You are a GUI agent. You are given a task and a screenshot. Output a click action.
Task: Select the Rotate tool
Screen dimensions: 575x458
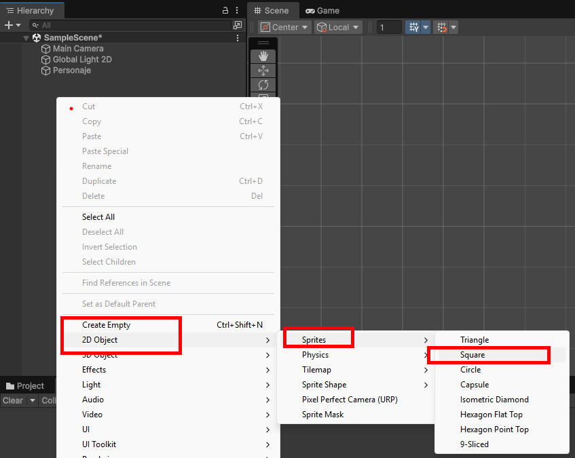pyautogui.click(x=263, y=85)
